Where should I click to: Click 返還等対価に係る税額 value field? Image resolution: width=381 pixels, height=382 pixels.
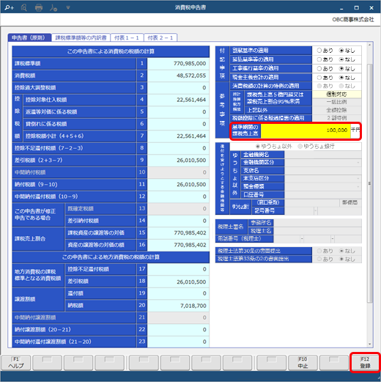178,112
